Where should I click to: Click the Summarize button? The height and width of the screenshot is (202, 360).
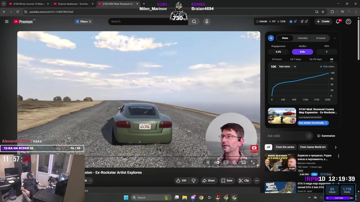326,136
